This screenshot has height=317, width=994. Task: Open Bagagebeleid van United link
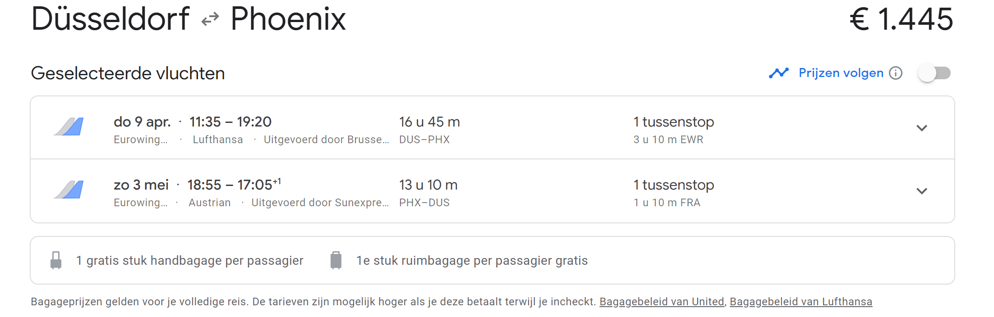click(x=662, y=302)
